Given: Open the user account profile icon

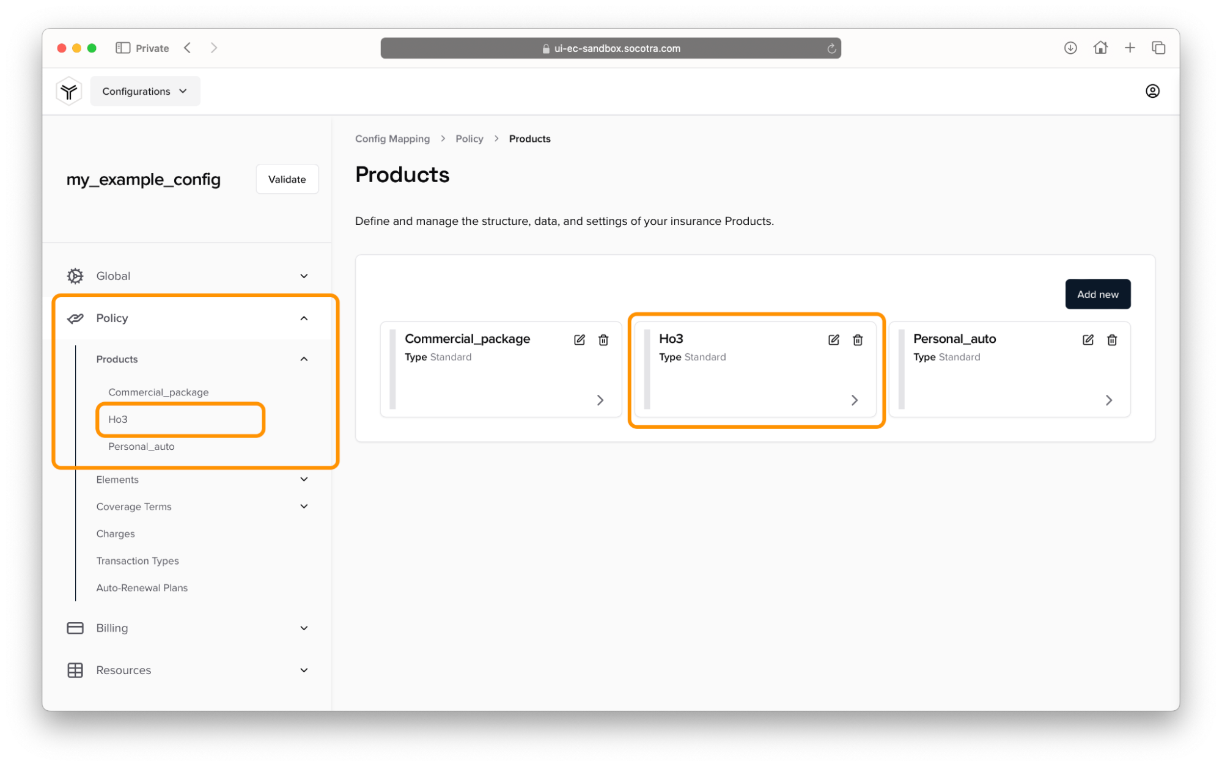Looking at the screenshot, I should (1152, 91).
